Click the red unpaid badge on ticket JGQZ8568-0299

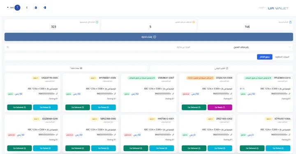(12, 135)
